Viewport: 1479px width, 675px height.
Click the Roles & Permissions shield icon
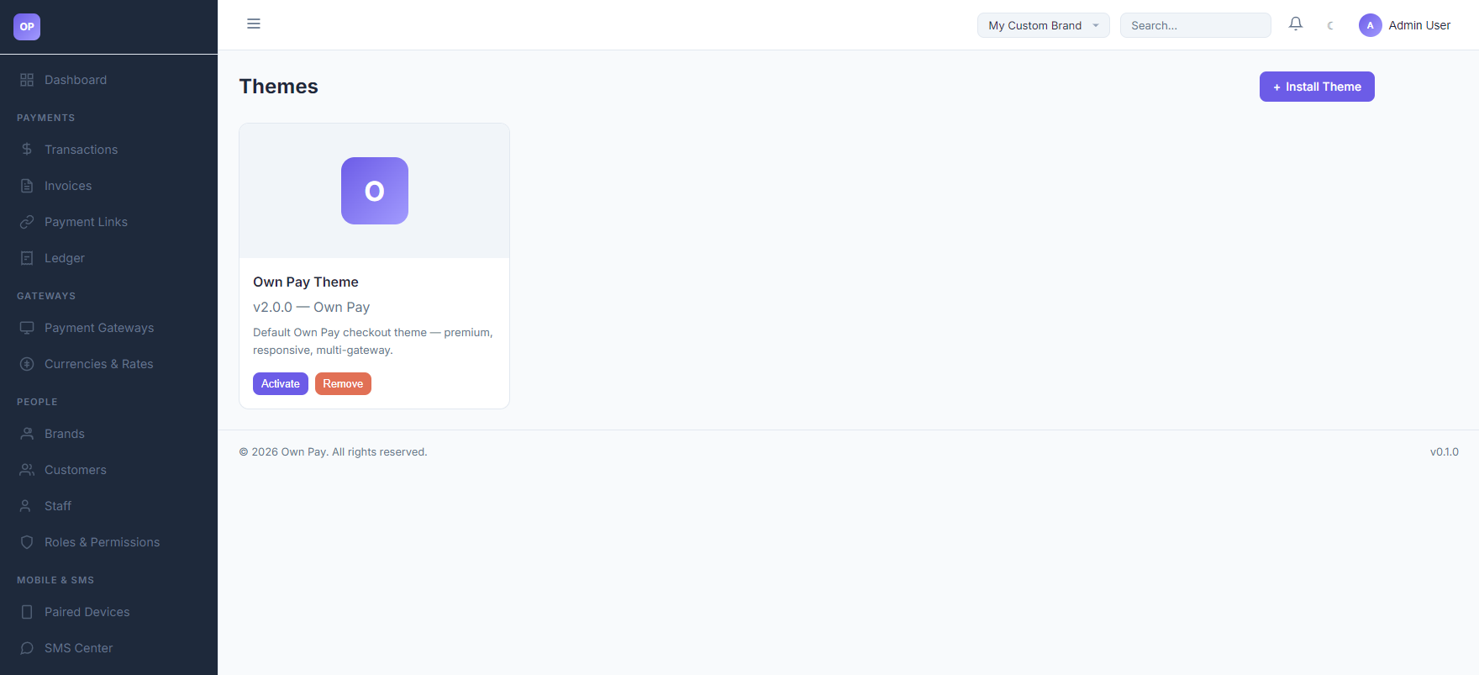pos(27,542)
